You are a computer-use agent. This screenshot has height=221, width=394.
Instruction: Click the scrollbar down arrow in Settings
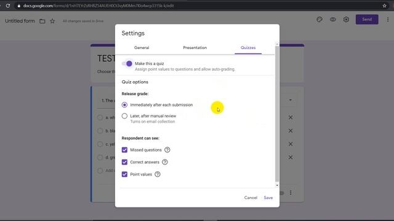(x=277, y=185)
